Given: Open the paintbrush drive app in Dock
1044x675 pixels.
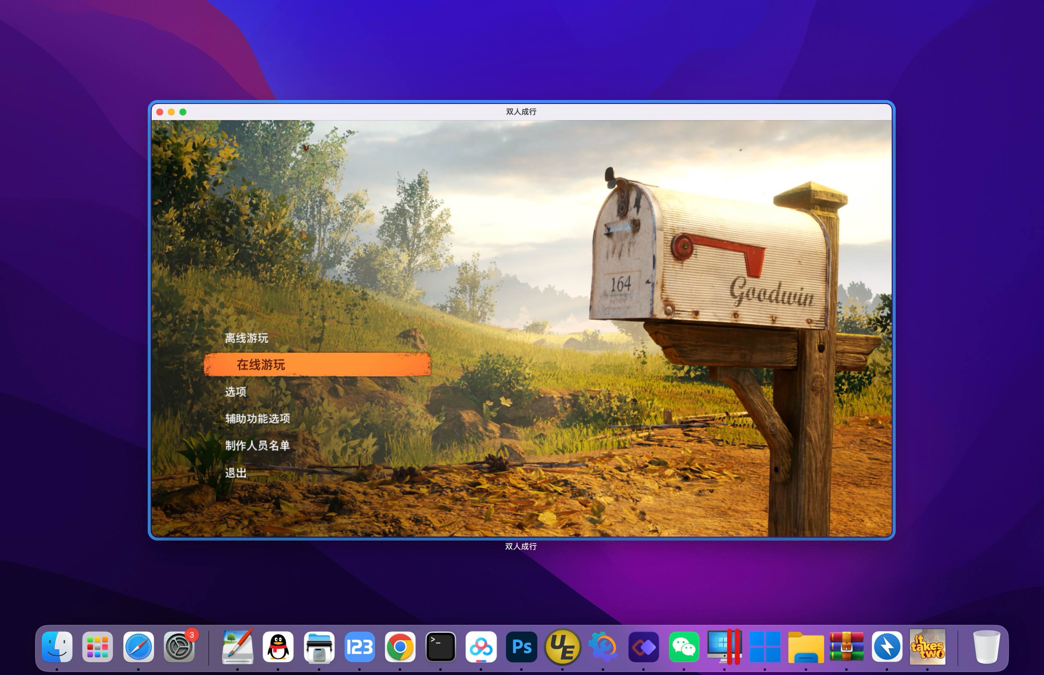Looking at the screenshot, I should [237, 646].
